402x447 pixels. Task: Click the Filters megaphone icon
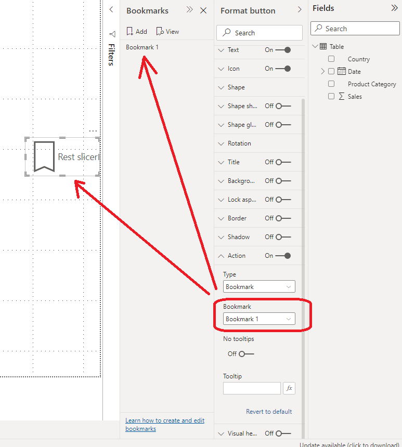[112, 34]
